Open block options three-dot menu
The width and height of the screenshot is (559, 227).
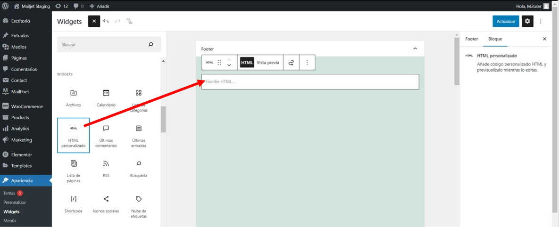pos(307,63)
